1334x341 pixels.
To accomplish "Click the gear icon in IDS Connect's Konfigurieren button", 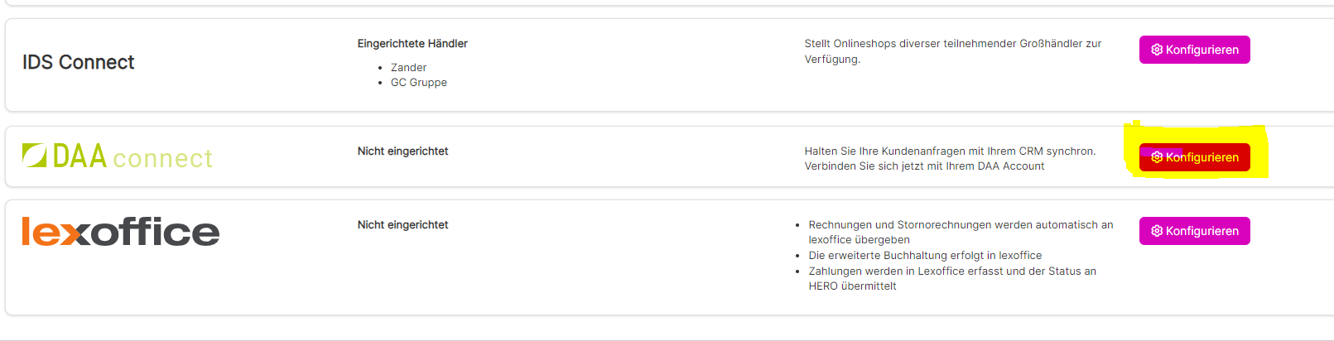I will click(1157, 50).
